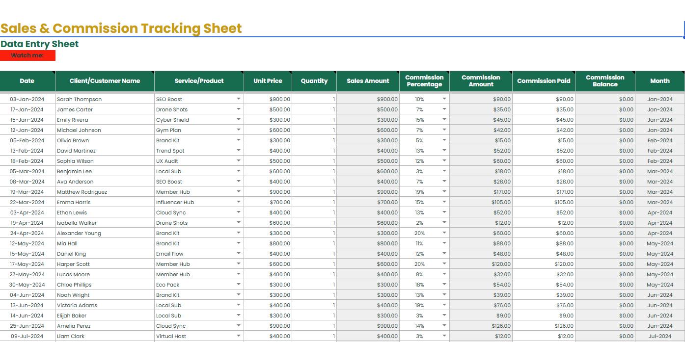Select the Jul-2024 month cell
Screen dimensions: 685x342
(x=660, y=336)
